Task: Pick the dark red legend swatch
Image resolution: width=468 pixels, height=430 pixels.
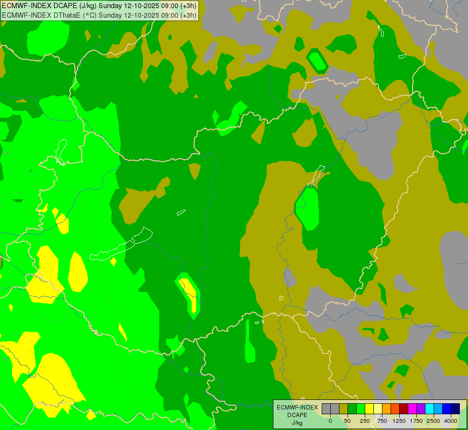Action: pos(404,409)
